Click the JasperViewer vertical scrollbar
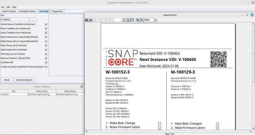The image size is (255, 135). (253, 76)
